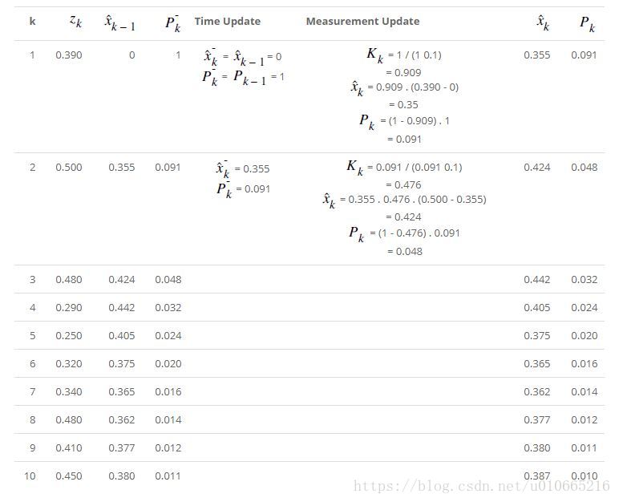Select the 0.020 value at row 5's far right
Viewport: 619px width, 502px height.
coord(584,336)
